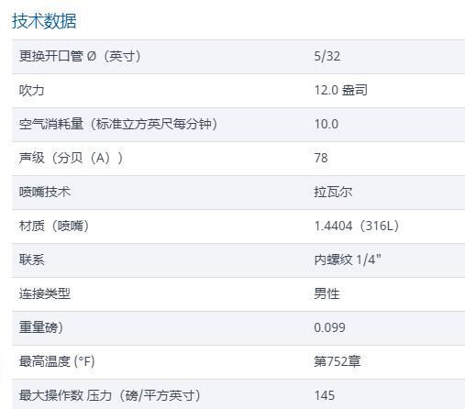Click the weight value 0.099
The image size is (465, 409).
pos(330,327)
